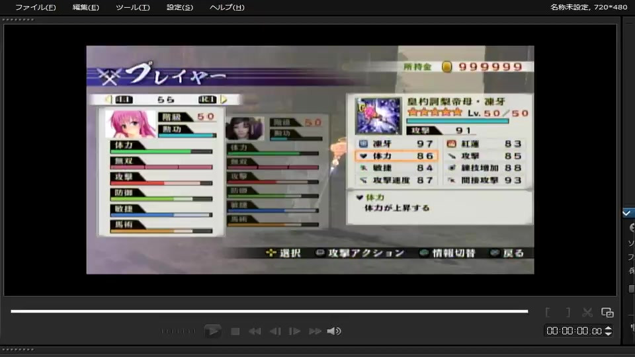Click the dotted grip handle below the player controls
The height and width of the screenshot is (357, 635).
(x=18, y=349)
